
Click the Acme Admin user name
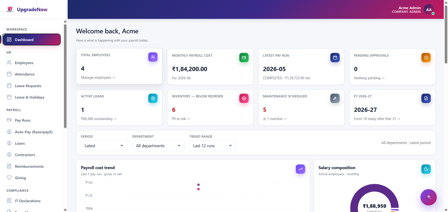point(410,8)
